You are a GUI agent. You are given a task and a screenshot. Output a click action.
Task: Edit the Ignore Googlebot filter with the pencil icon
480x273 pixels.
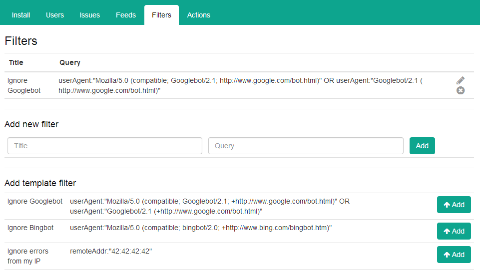pos(461,80)
